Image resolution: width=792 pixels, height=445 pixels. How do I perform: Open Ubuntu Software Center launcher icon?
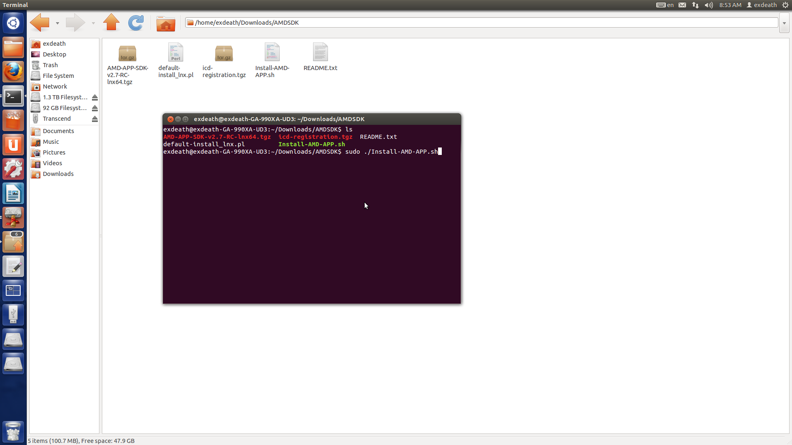13,121
